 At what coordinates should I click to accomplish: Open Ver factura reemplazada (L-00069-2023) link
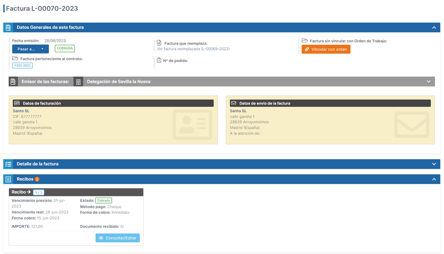[x=193, y=49]
